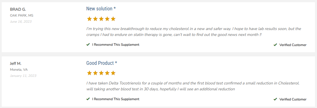Screen dimensions: 317x108
Task: Select reviewer name BRAD G.
Action: 18,10
